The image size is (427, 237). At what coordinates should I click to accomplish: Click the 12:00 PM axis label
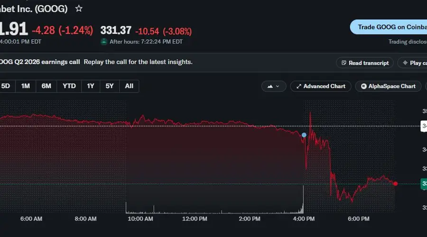point(195,219)
